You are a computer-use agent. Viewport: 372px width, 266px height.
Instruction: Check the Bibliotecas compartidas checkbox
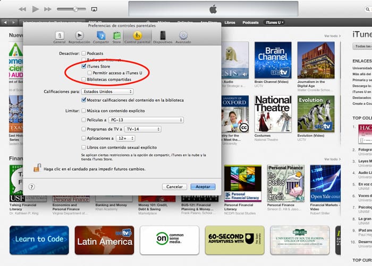point(84,79)
